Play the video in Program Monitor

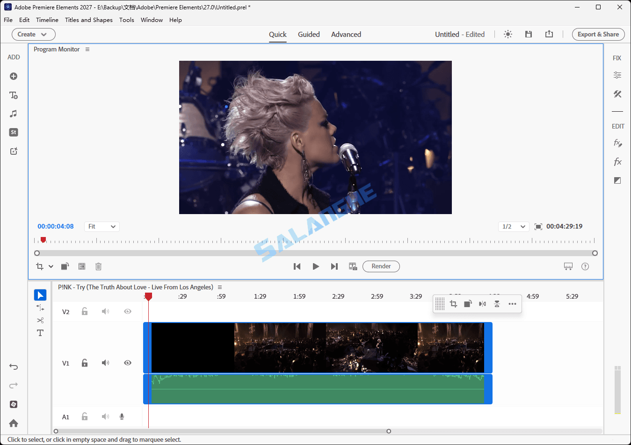[x=316, y=266]
